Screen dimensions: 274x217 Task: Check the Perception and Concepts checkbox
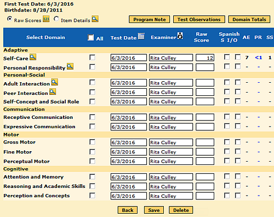pos(93,196)
